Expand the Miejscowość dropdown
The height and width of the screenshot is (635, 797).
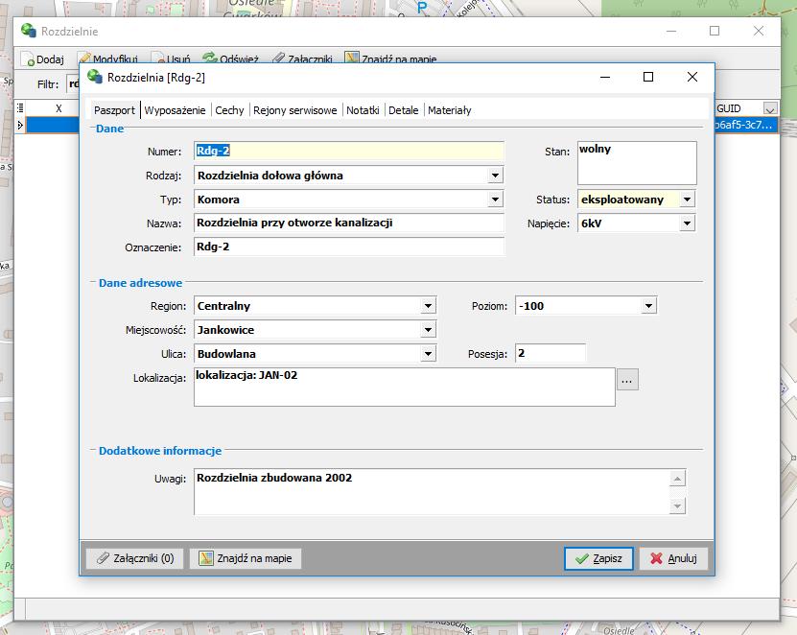pos(428,330)
